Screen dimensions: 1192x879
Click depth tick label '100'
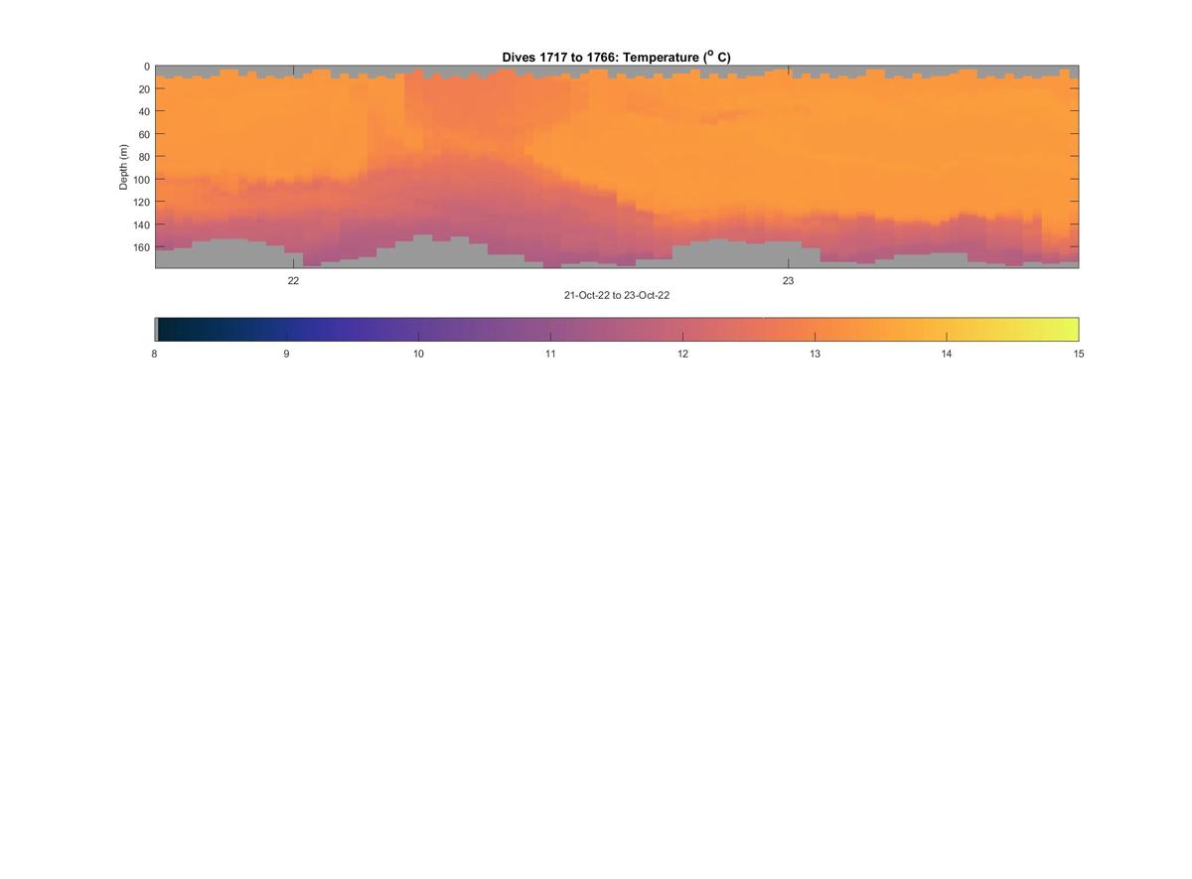pos(141,179)
